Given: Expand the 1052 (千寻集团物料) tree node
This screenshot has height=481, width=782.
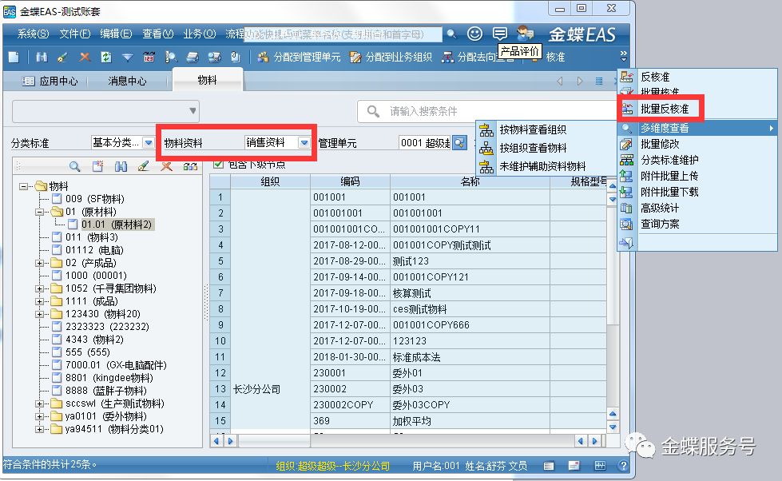Looking at the screenshot, I should tap(39, 288).
